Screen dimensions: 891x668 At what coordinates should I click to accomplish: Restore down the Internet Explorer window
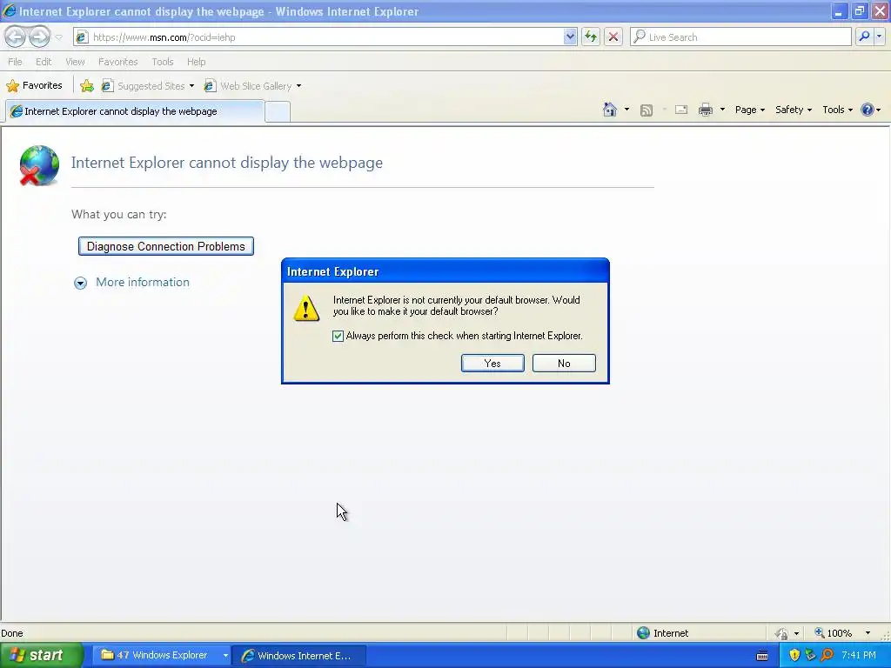point(859,11)
